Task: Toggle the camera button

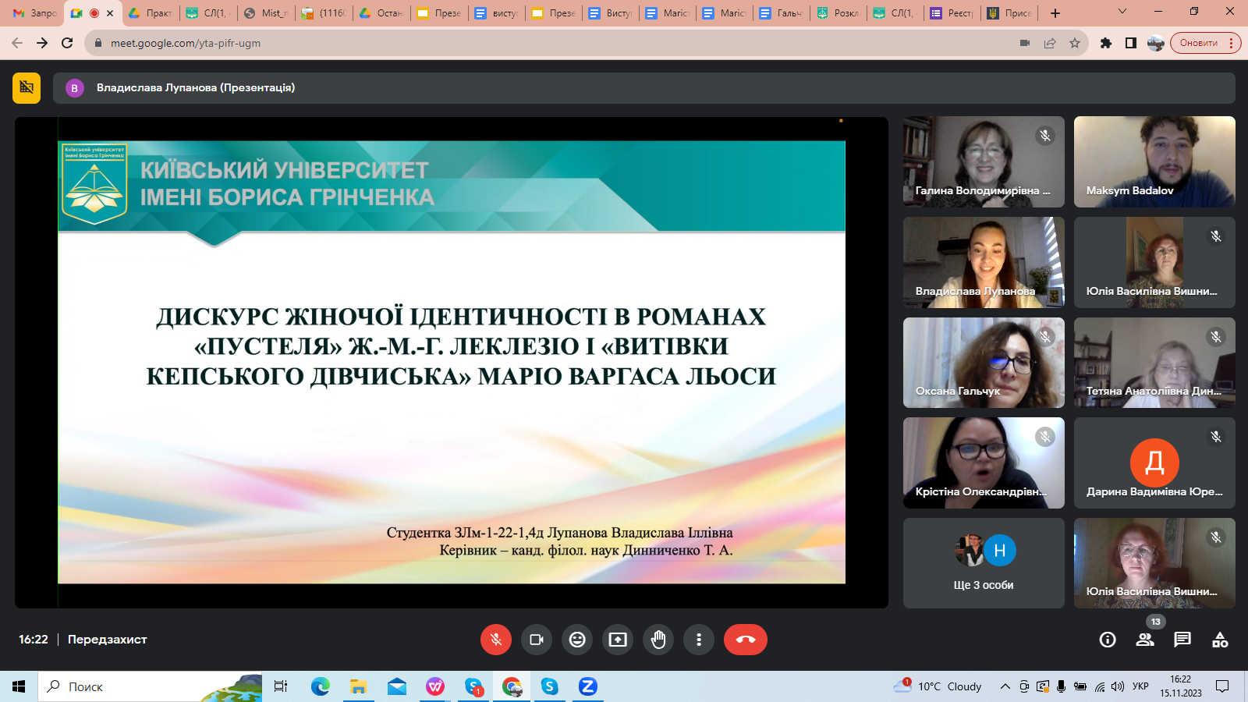Action: pyautogui.click(x=537, y=640)
